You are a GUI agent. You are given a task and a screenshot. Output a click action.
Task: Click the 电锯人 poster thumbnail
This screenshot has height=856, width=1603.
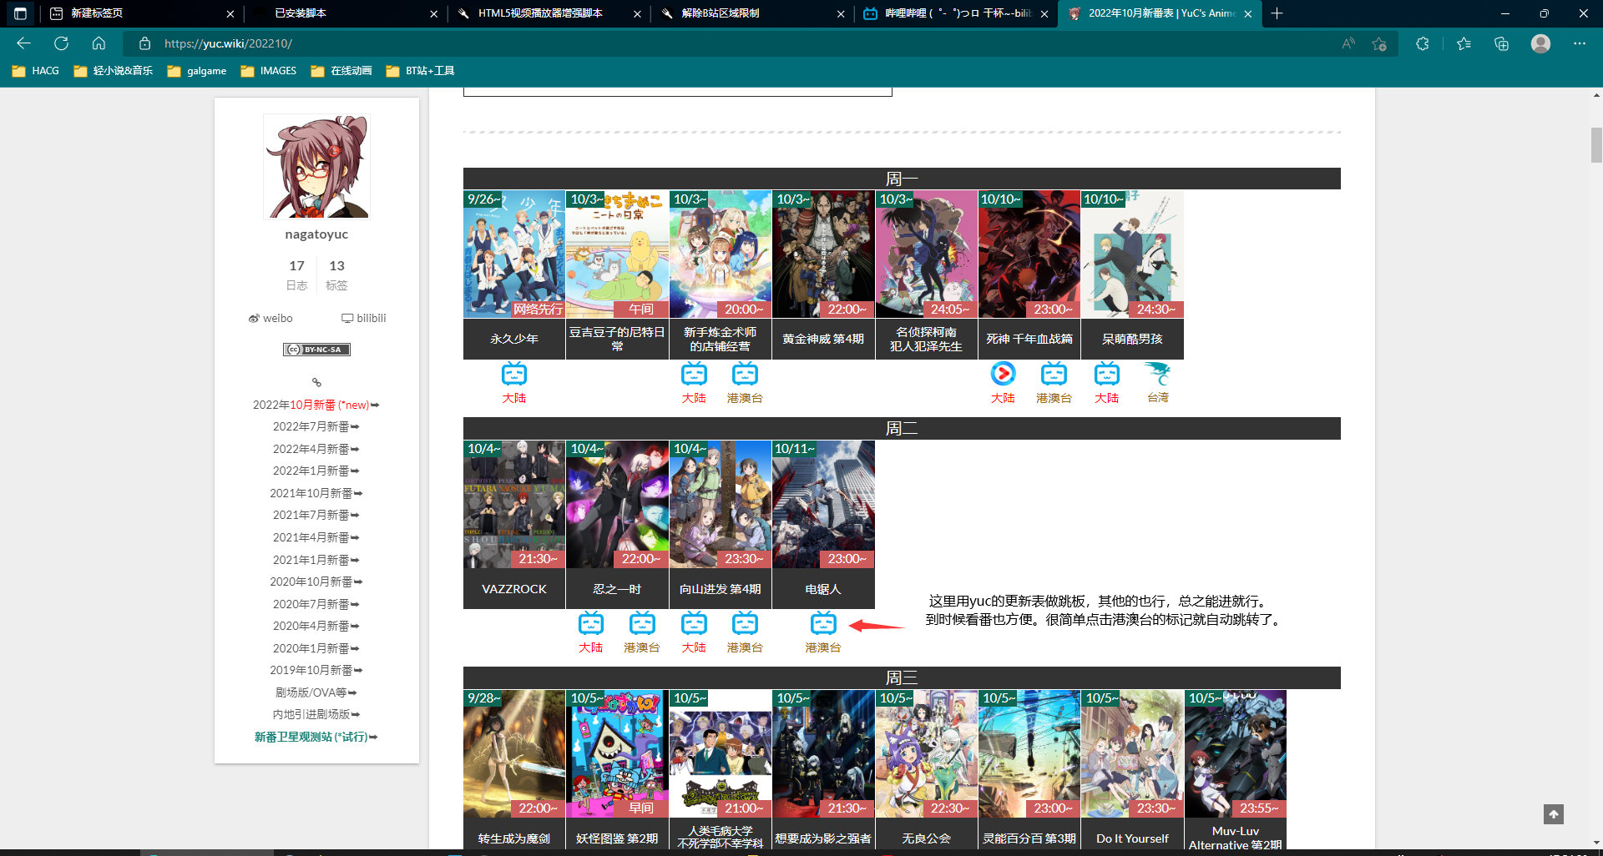823,504
